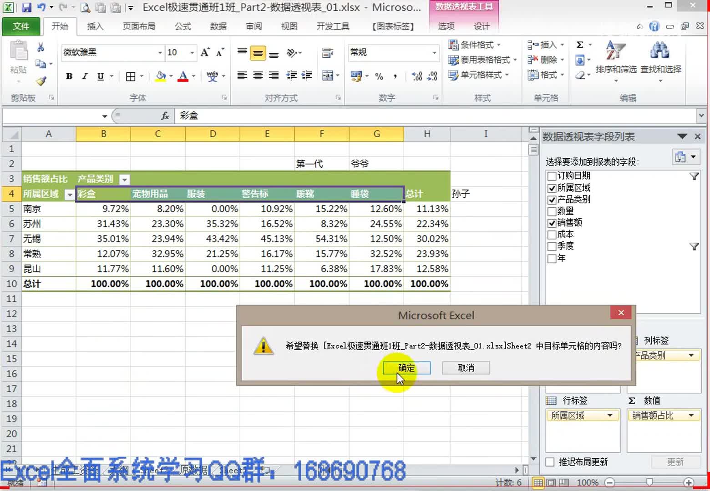Click the Format Painter brush icon
Image resolution: width=710 pixels, height=491 pixels.
41,81
